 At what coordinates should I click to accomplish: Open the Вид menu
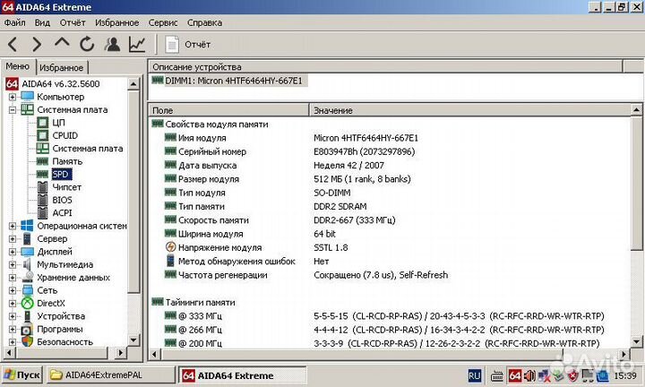42,22
